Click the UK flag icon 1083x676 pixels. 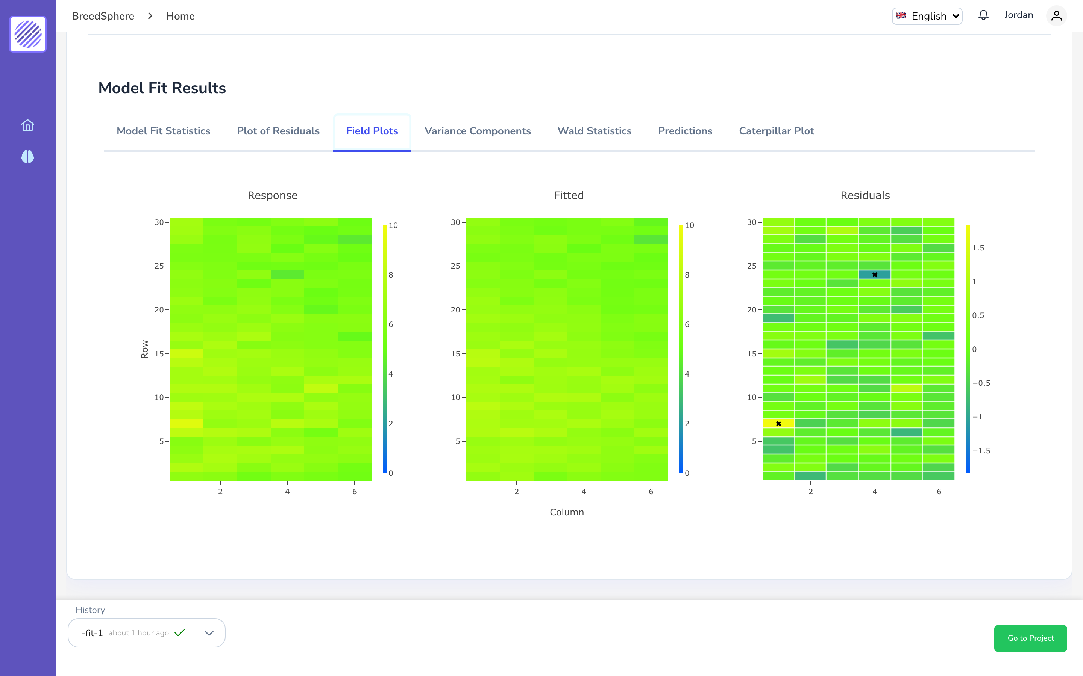901,16
